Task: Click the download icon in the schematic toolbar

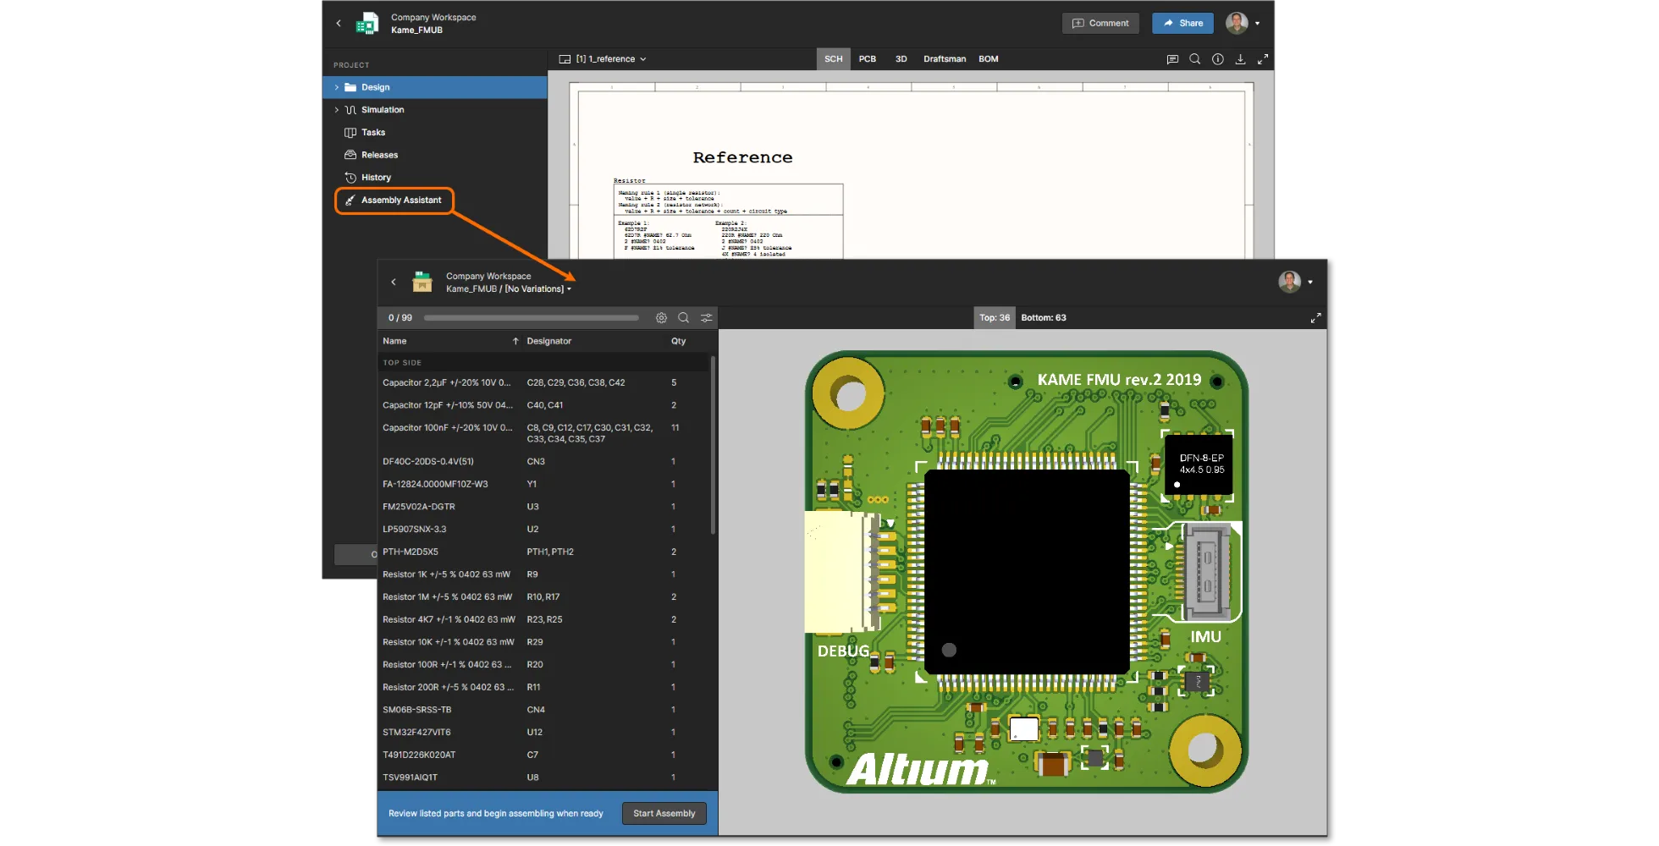Action: point(1240,59)
